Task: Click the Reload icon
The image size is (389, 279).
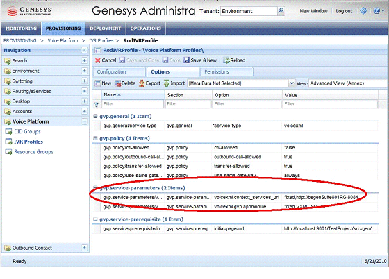Action: tap(226, 60)
